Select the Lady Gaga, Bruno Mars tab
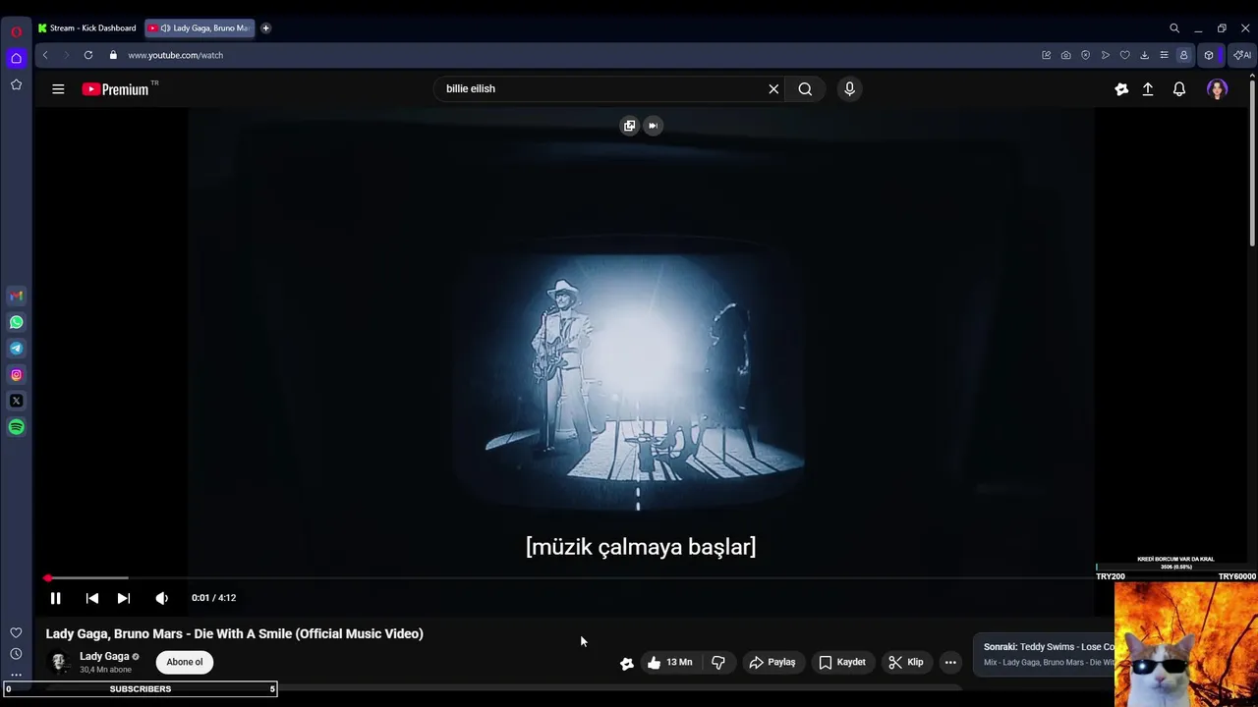 tap(200, 28)
